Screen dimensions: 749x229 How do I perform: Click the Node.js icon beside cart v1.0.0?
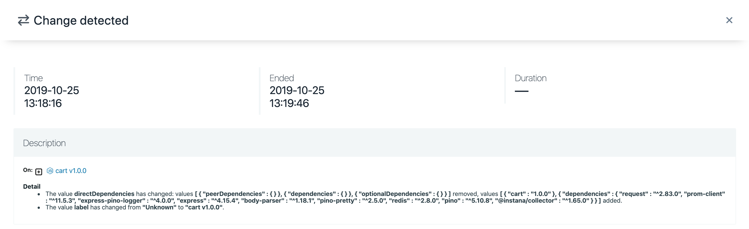(x=50, y=171)
